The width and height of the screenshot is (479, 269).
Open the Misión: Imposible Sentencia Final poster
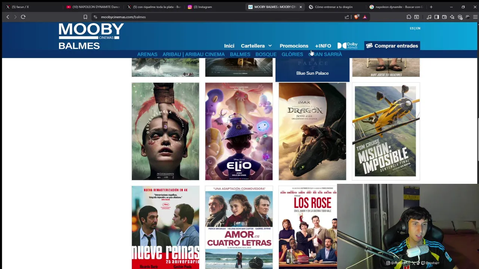click(x=386, y=132)
